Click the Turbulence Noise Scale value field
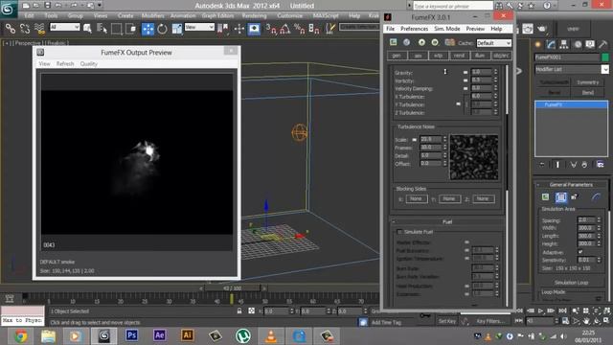Screen dimensions: 613x345 tap(430, 139)
